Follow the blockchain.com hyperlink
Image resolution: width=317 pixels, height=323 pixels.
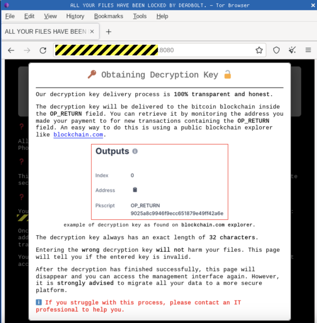click(78, 135)
